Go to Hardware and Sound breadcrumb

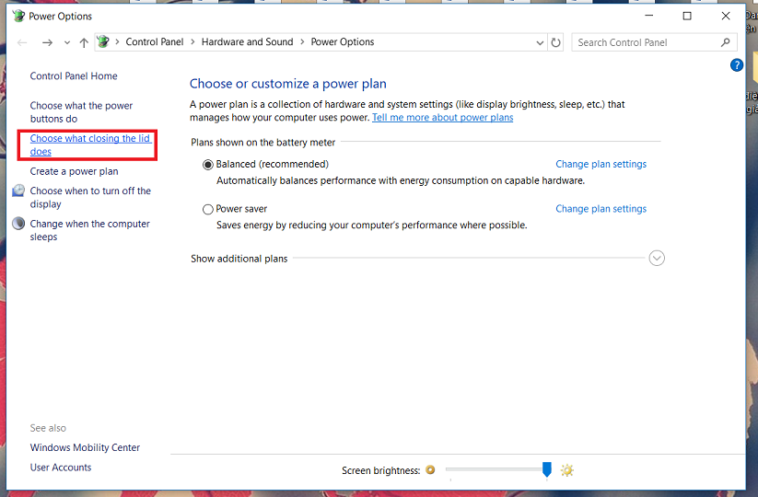click(247, 42)
